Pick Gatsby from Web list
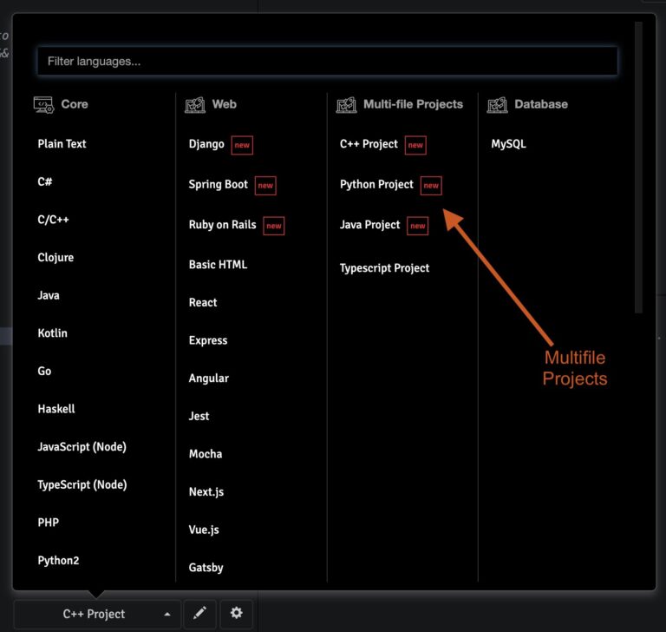The height and width of the screenshot is (632, 666). click(206, 568)
